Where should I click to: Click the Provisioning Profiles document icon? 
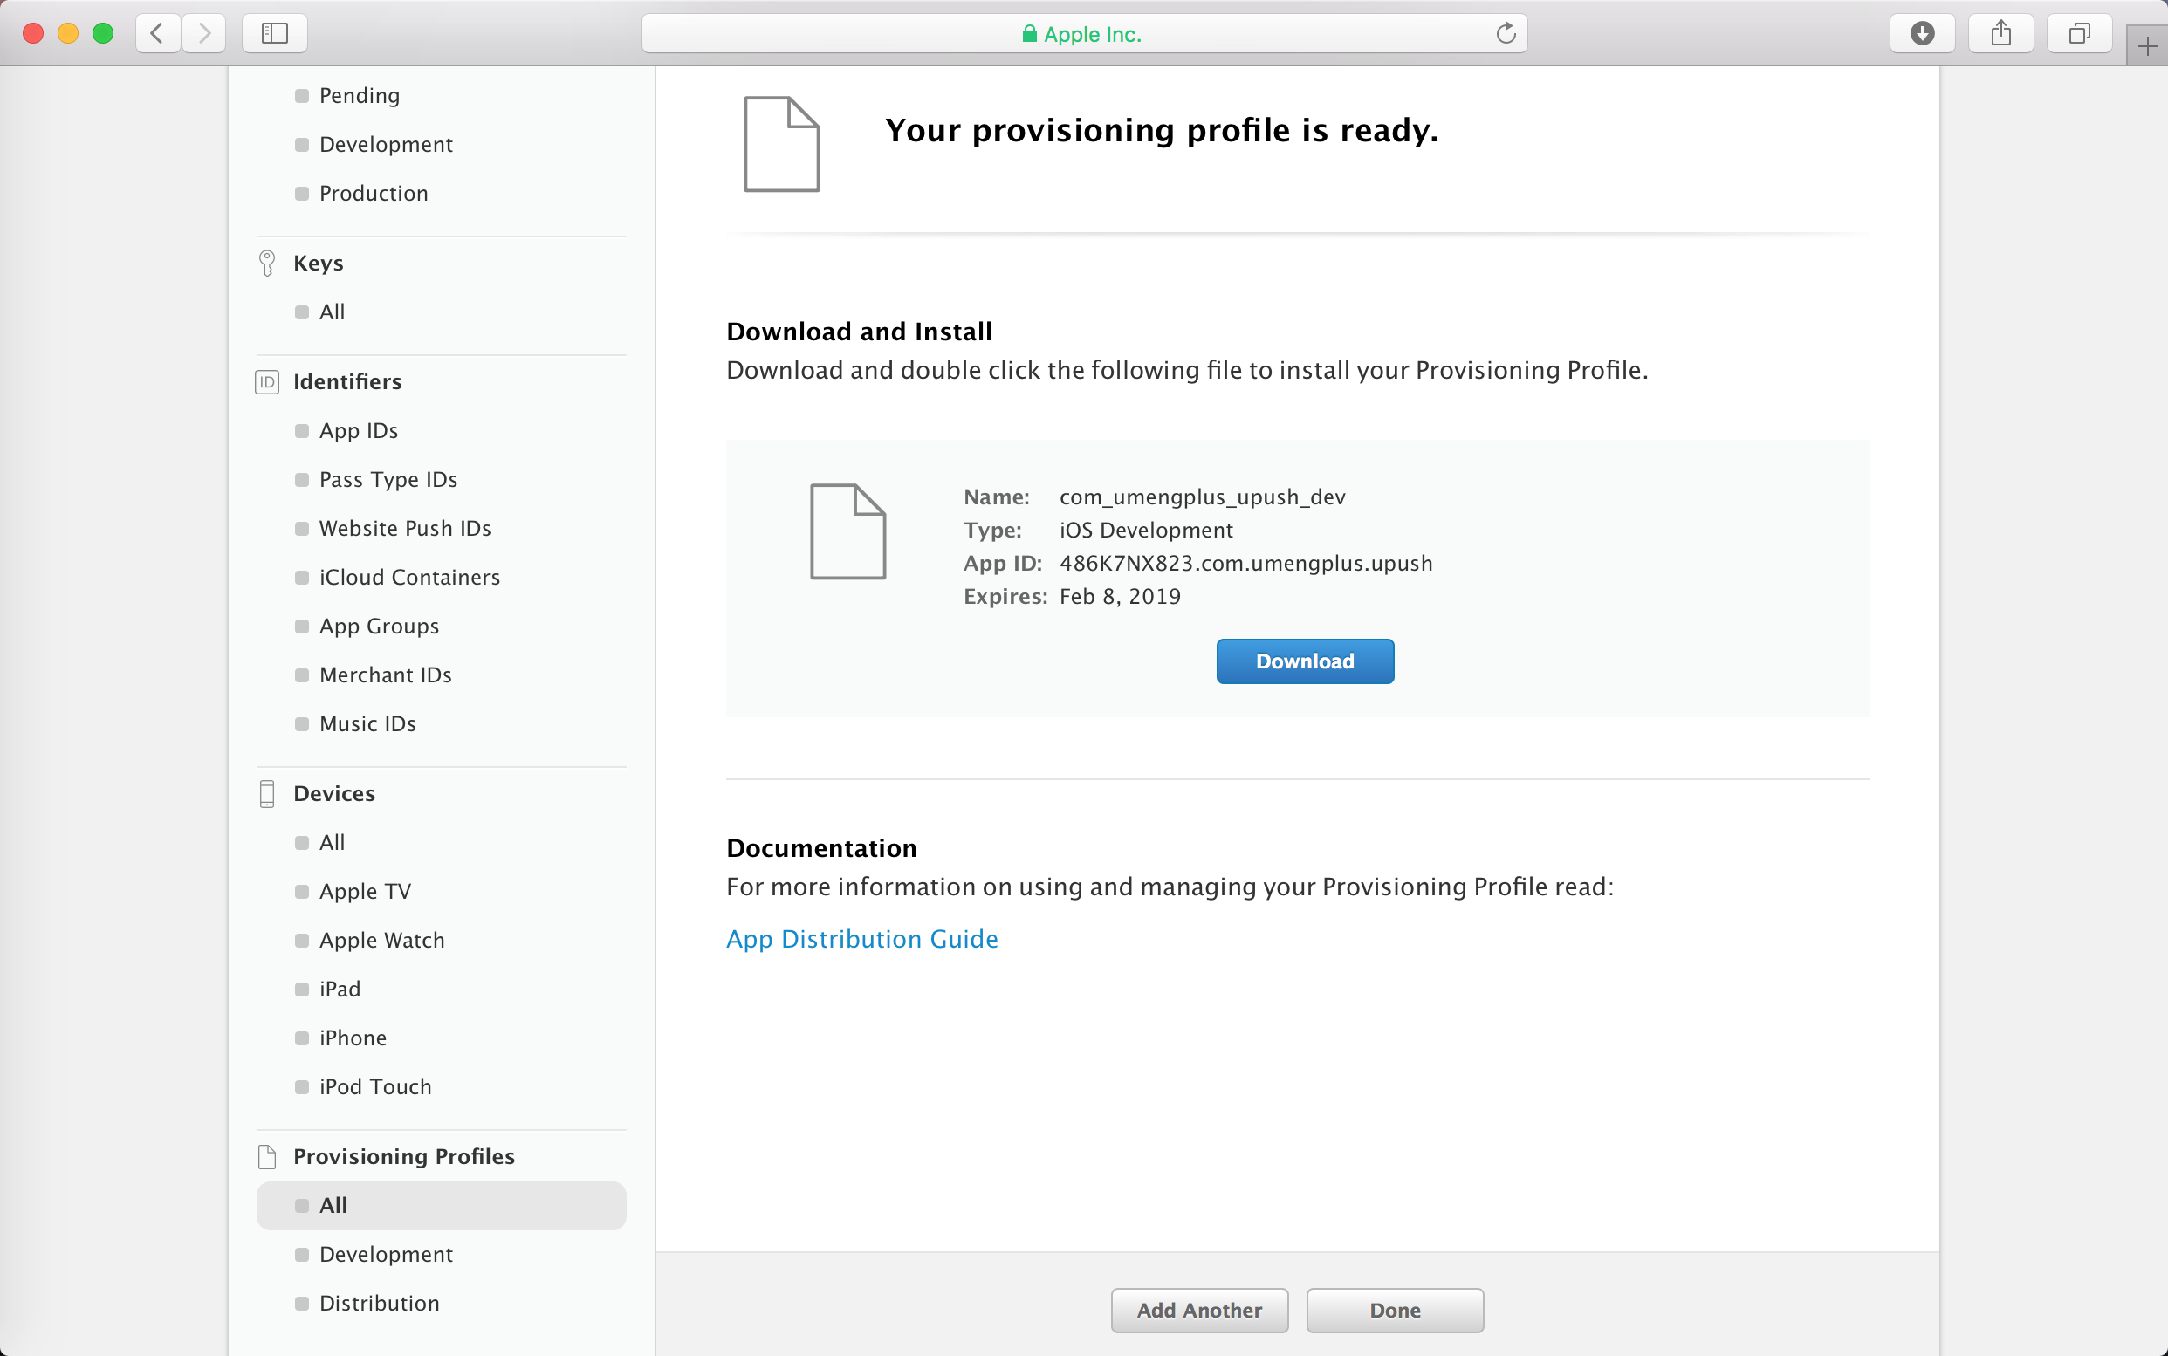(266, 1157)
